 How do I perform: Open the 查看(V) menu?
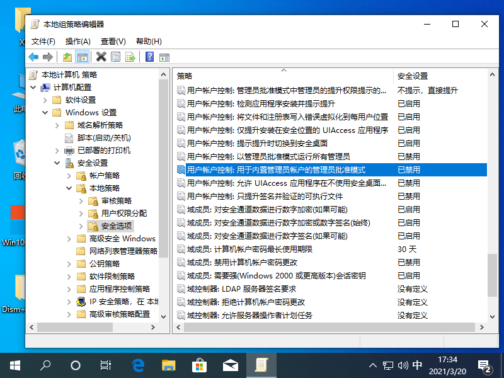(112, 41)
